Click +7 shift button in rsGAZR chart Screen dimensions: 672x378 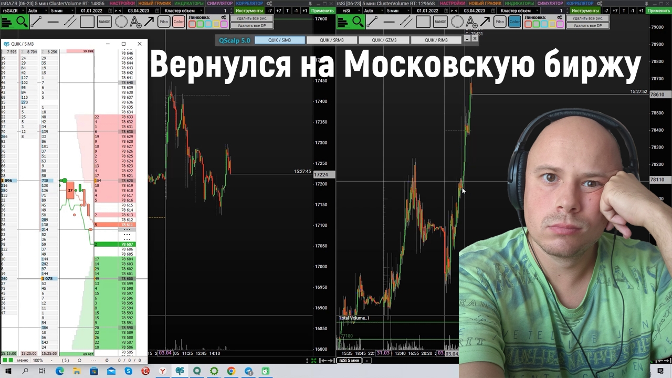(x=278, y=10)
